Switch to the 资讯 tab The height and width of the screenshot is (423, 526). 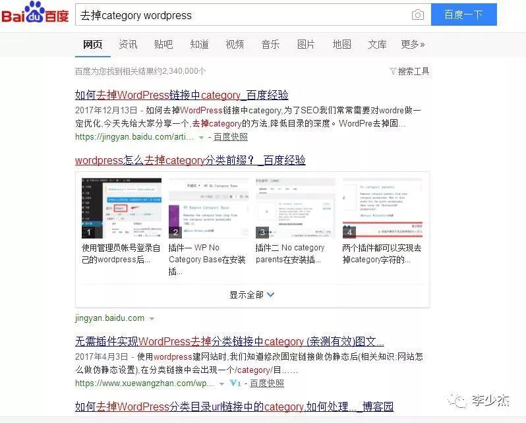[128, 44]
